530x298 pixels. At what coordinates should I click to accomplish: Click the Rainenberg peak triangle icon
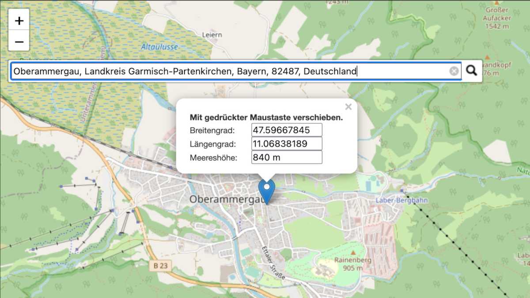coord(353,253)
